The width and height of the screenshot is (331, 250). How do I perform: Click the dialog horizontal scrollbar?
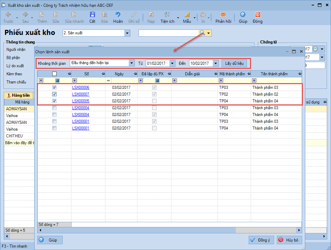point(152,230)
